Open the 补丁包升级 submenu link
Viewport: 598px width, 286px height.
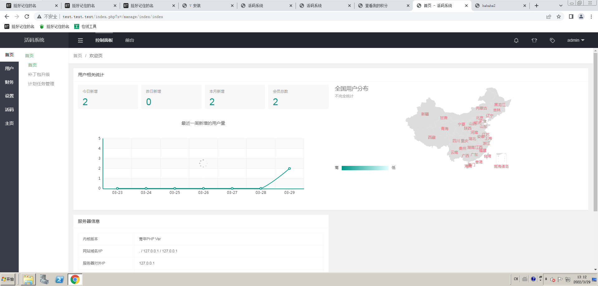(39, 74)
